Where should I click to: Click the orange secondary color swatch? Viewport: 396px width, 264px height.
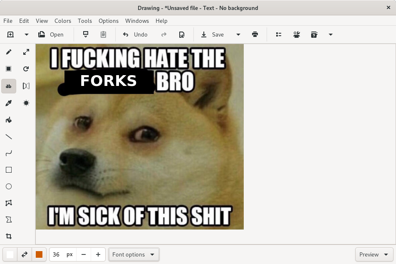click(39, 255)
